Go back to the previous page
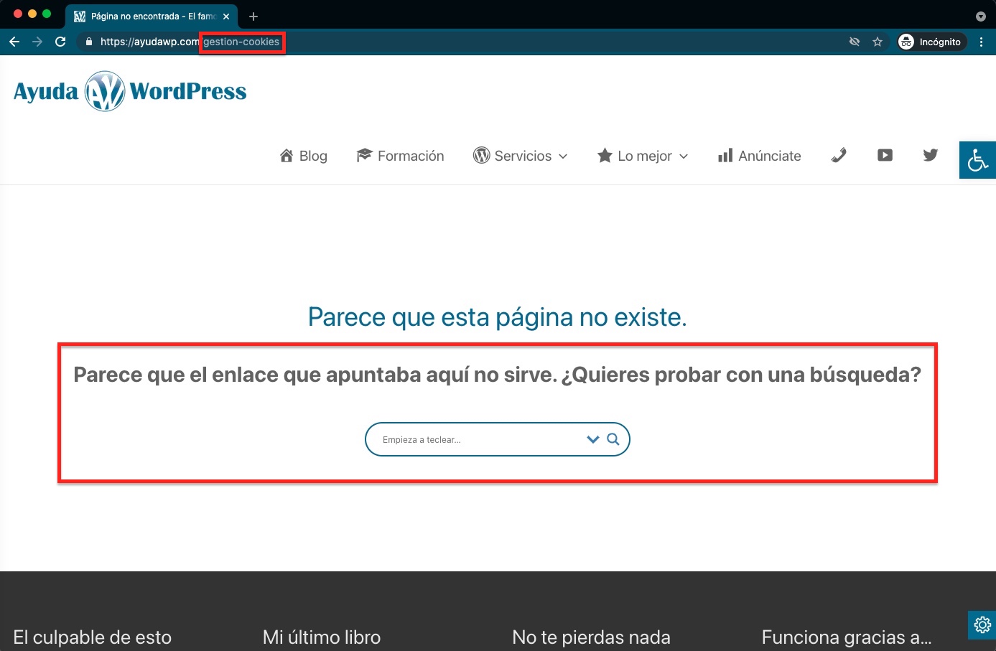 point(14,42)
